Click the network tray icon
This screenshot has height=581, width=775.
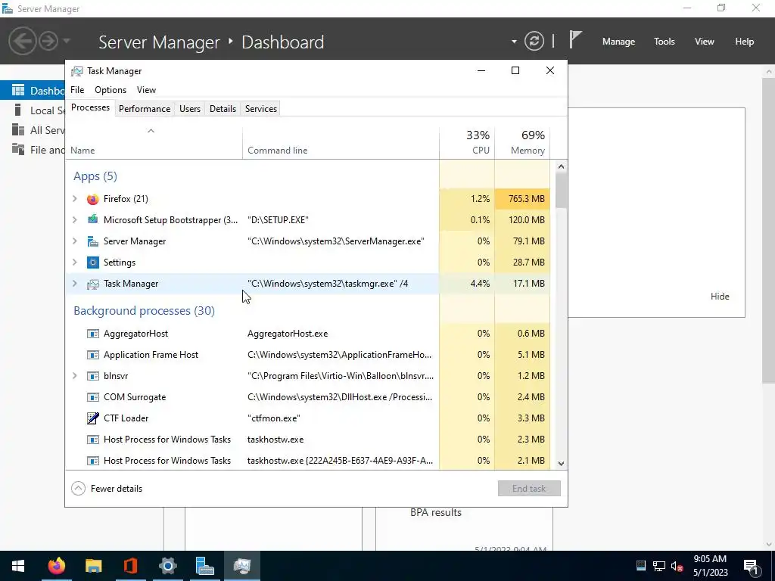point(659,566)
